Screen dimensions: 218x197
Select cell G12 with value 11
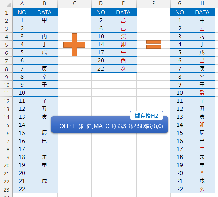click(180, 101)
